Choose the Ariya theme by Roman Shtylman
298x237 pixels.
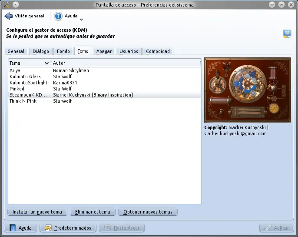point(105,70)
